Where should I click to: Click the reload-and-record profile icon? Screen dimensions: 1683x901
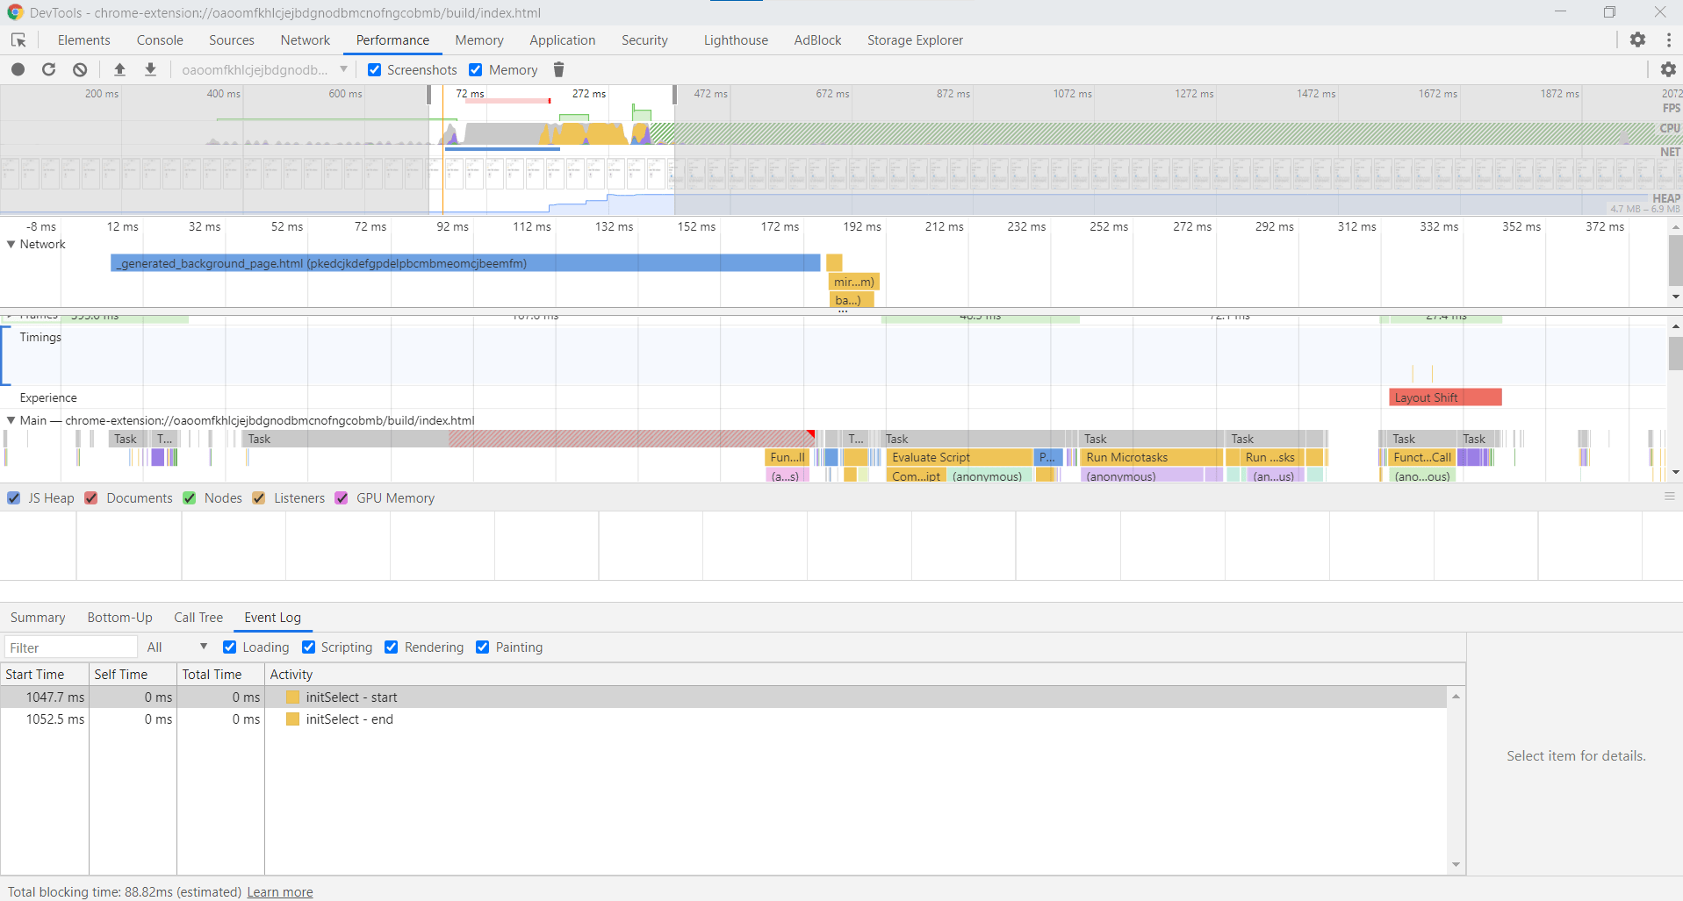pos(48,69)
